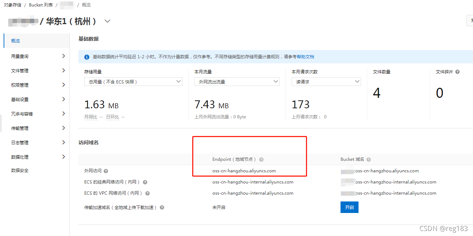
Task: Click the 开启 button for transfer acceleration
Action: point(350,207)
